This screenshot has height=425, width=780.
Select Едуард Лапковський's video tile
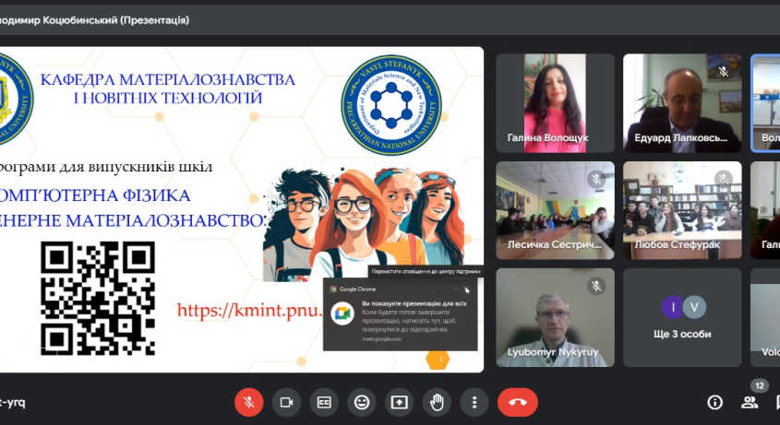click(x=681, y=102)
